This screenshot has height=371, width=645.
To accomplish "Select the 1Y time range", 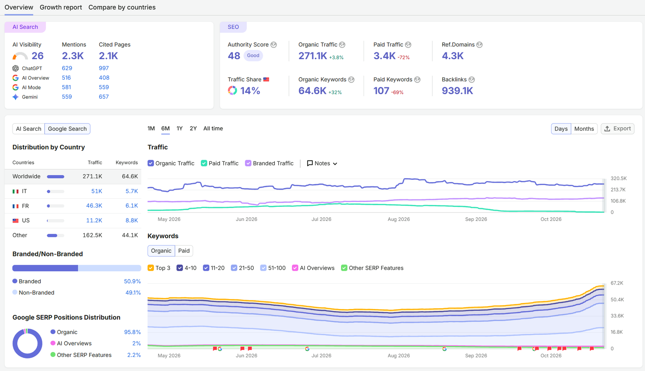I will pyautogui.click(x=179, y=128).
